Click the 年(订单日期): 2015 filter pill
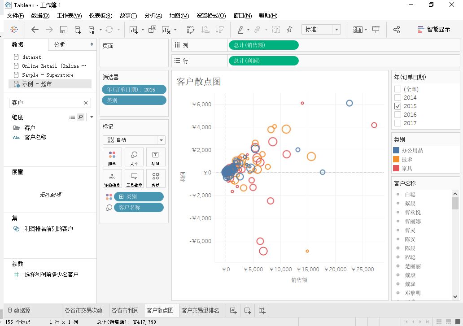This screenshot has height=326, width=463. coord(134,89)
